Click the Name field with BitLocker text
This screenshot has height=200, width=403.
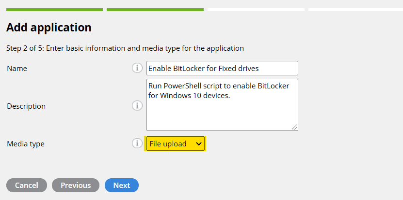click(222, 68)
